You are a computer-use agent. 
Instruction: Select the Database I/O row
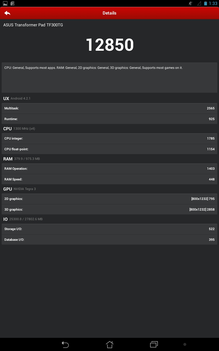click(x=109, y=240)
